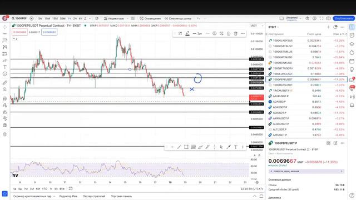This screenshot has height=200, width=356.
Task: Open the Оповещения alerts button
Action: (x=150, y=18)
